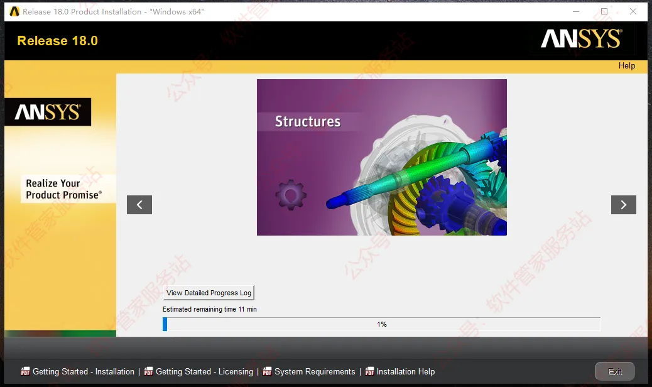
Task: Click the ANSYS logo in left sidebar
Action: tap(48, 112)
